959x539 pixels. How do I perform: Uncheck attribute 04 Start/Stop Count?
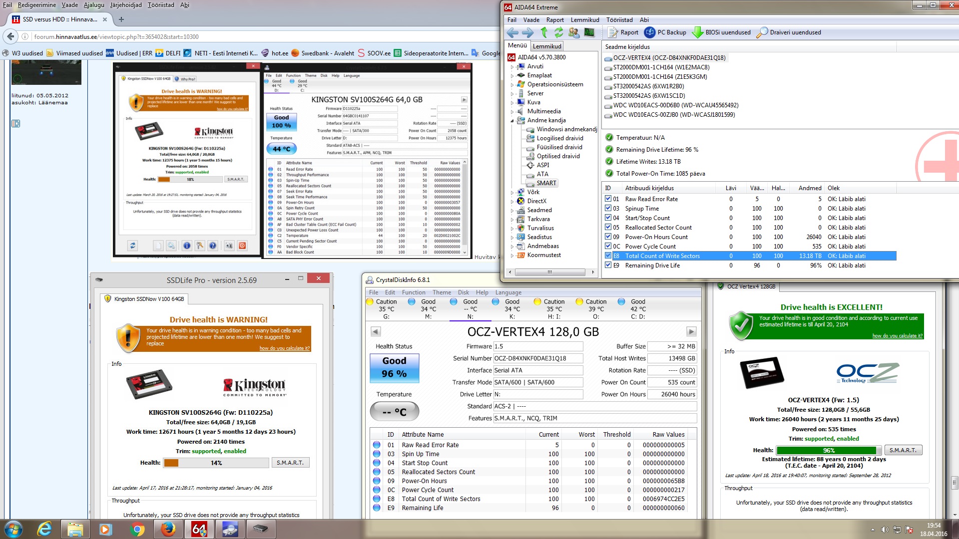(608, 218)
